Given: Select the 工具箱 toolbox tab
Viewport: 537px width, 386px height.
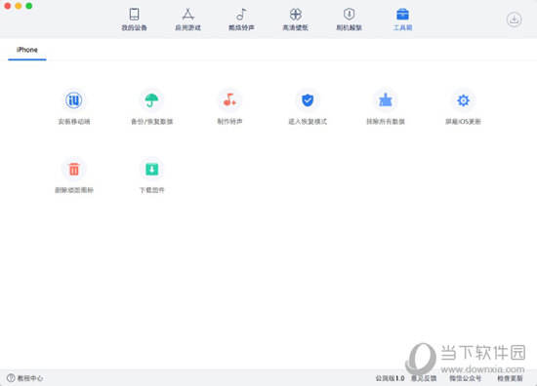Looking at the screenshot, I should [x=402, y=19].
